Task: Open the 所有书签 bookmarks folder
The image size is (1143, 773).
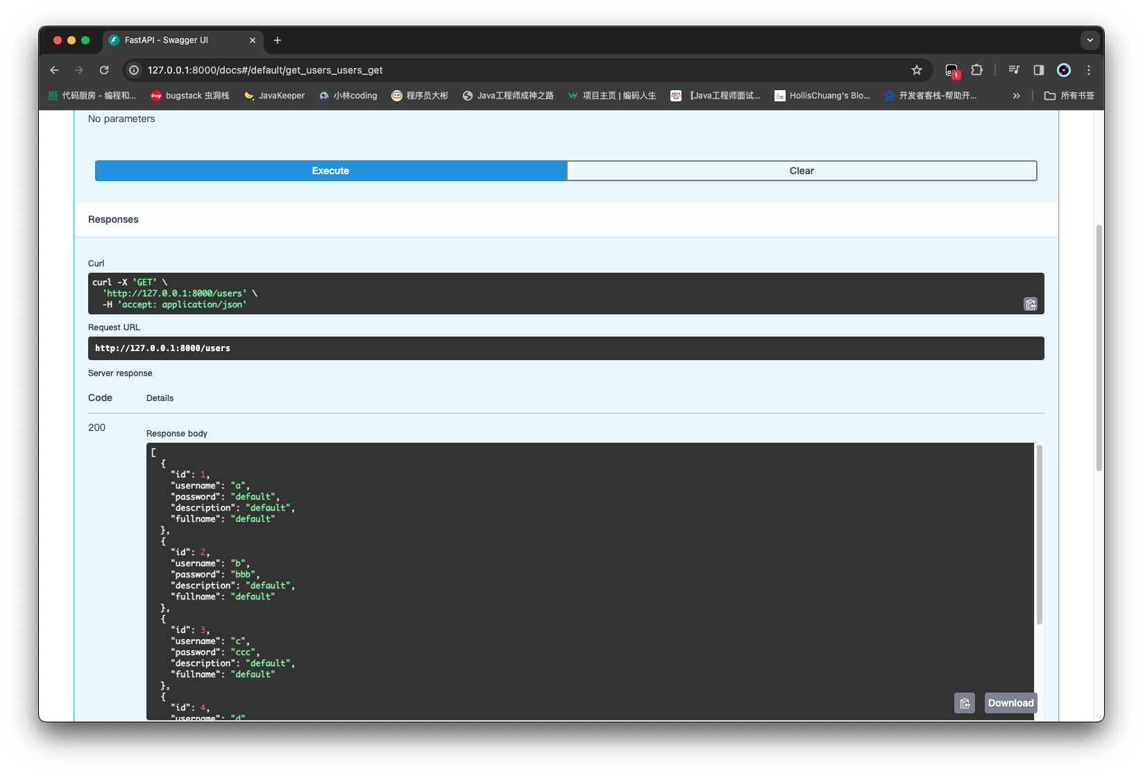Action: pyautogui.click(x=1069, y=96)
